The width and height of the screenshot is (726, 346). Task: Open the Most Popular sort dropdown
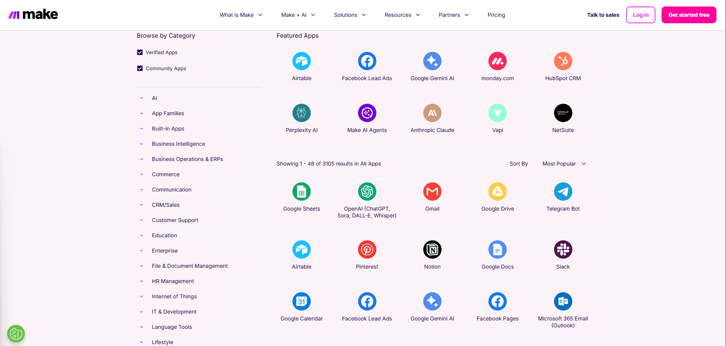point(564,164)
